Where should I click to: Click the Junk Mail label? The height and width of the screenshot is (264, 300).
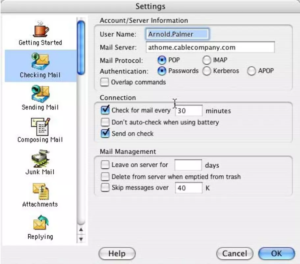click(x=40, y=172)
